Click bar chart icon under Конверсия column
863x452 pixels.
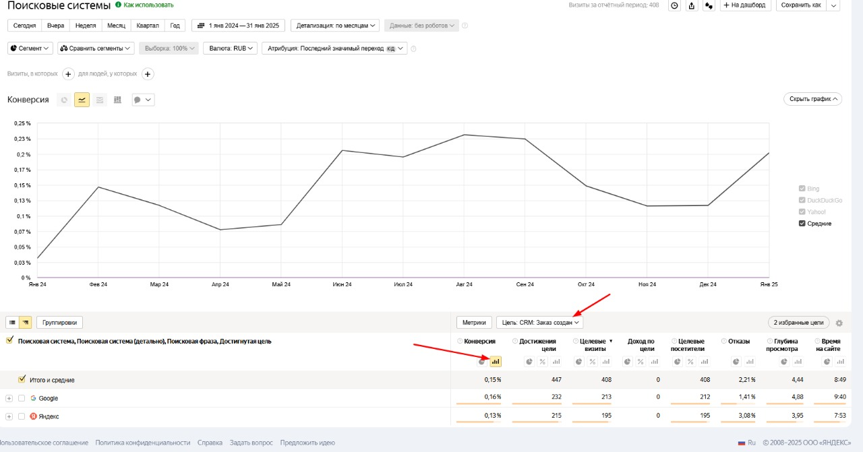tap(496, 362)
